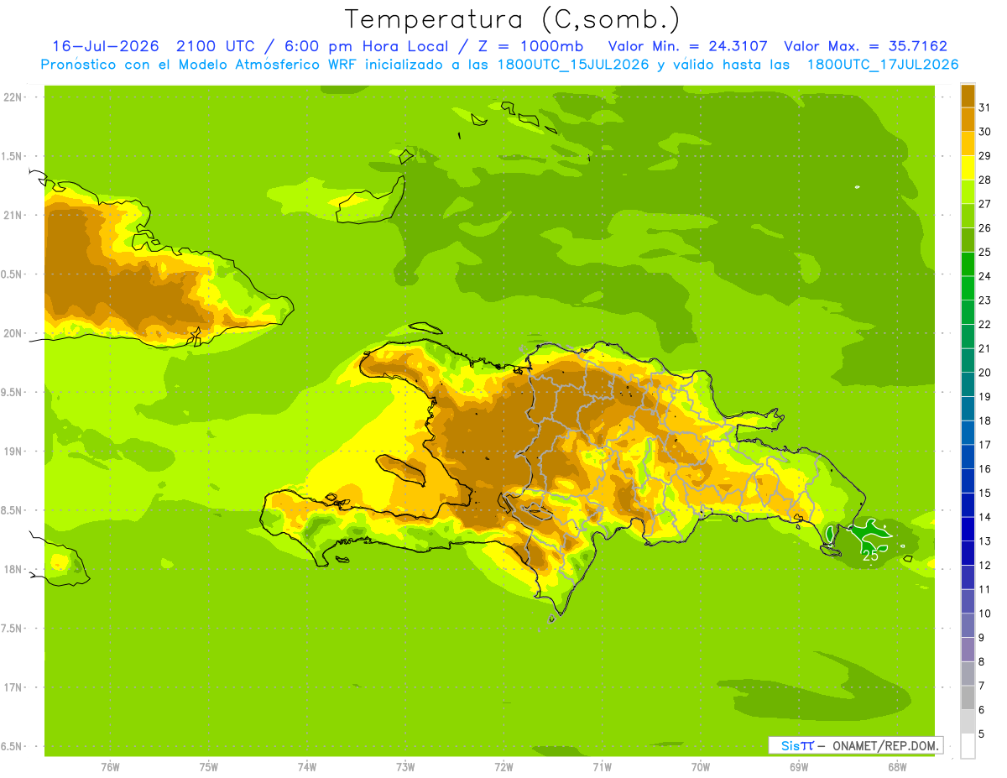1007x778 pixels.
Task: Click the 'Sis' logo text in credit box
Action: click(790, 745)
